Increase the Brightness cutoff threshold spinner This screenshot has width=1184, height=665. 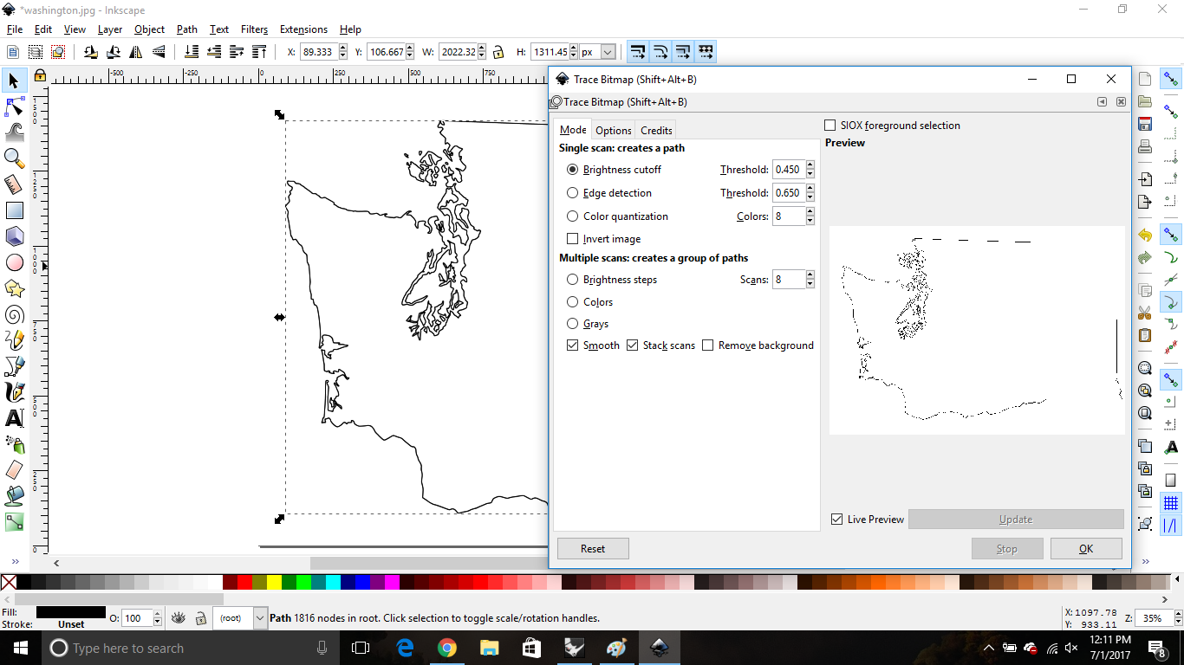pos(810,165)
